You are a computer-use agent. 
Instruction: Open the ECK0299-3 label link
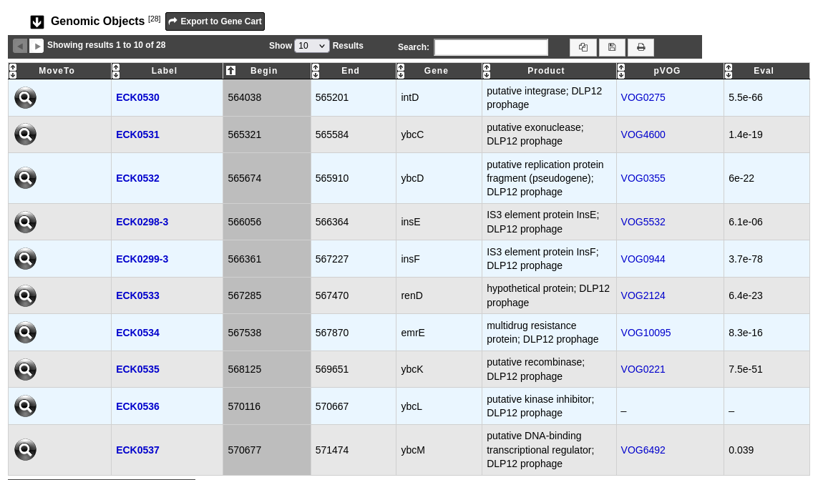pos(142,259)
